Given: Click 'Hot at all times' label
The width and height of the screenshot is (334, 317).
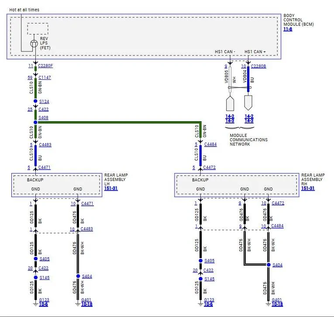Looking at the screenshot, I should pyautogui.click(x=24, y=10).
